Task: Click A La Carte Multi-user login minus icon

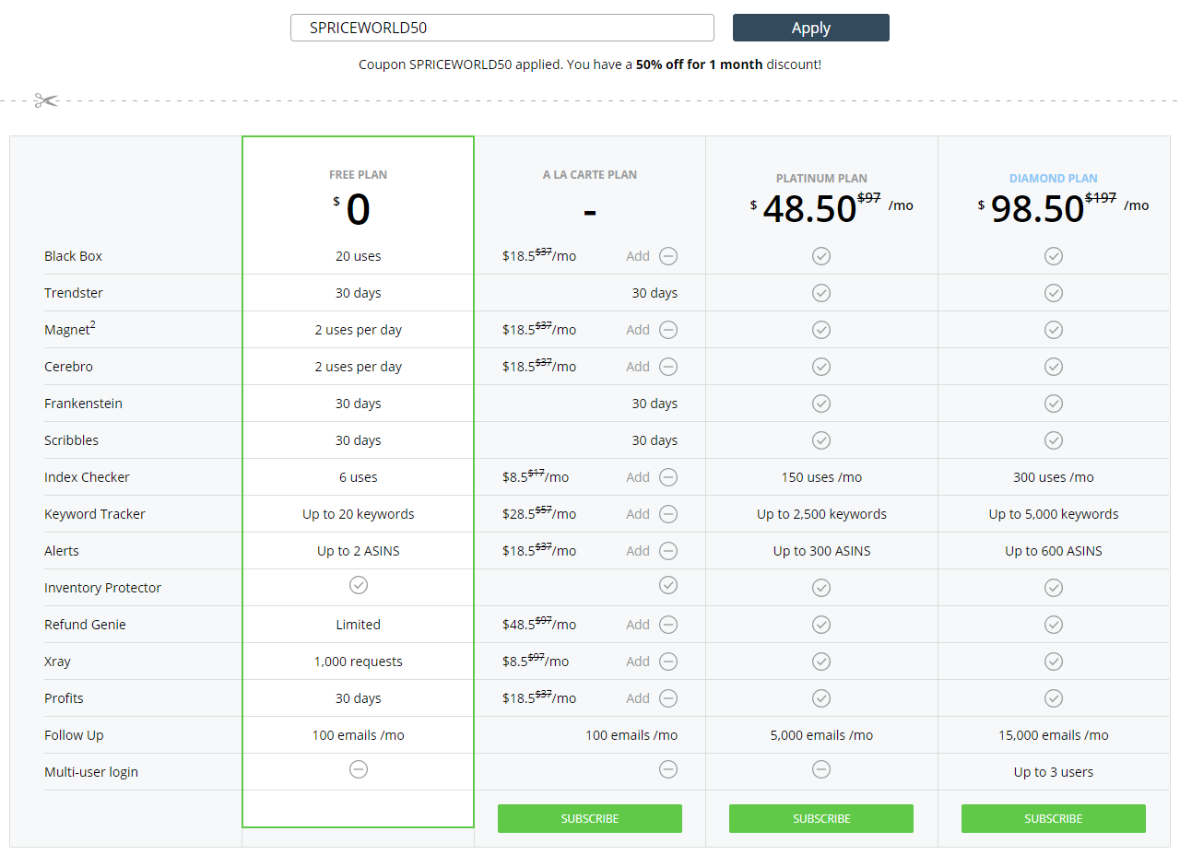Action: coord(668,769)
